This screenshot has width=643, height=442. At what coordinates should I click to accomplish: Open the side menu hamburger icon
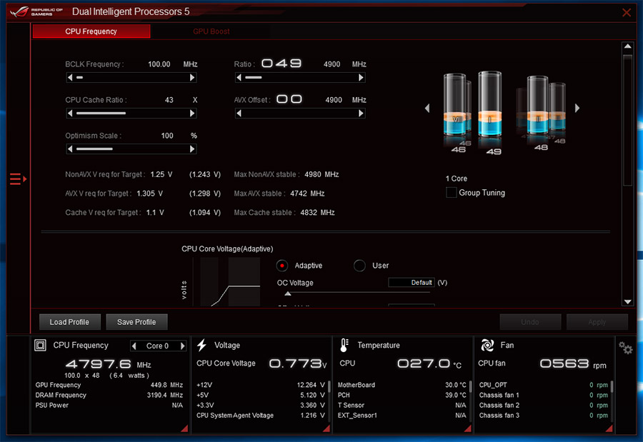(18, 179)
